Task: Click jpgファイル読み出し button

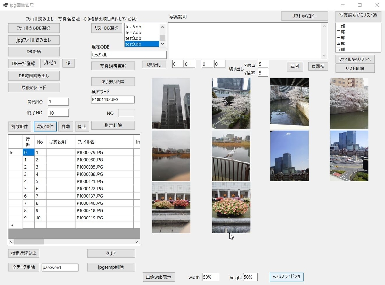Action: [34, 40]
